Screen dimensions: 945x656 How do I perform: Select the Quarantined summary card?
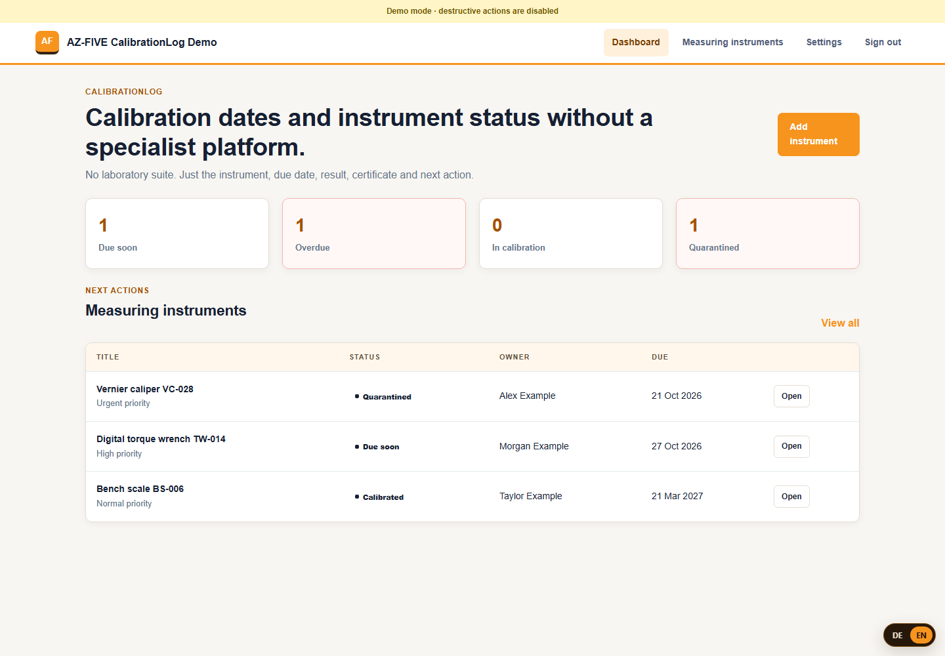coord(768,234)
